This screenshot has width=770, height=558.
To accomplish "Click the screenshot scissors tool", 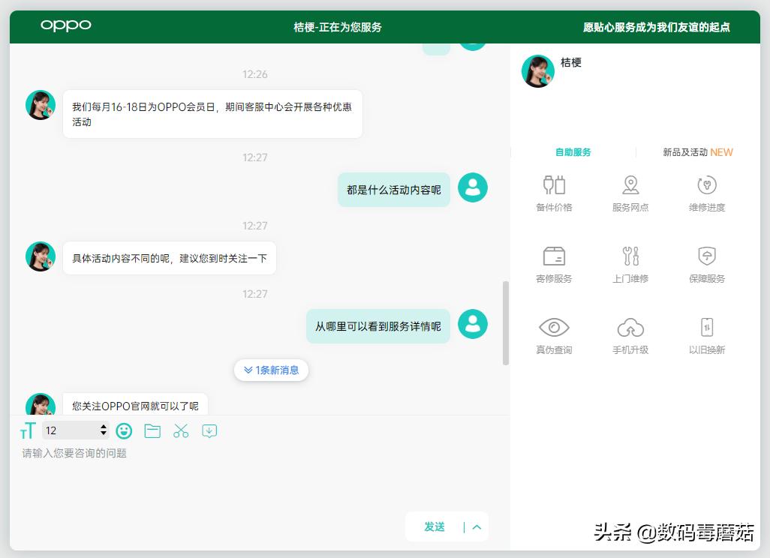I will [x=181, y=430].
